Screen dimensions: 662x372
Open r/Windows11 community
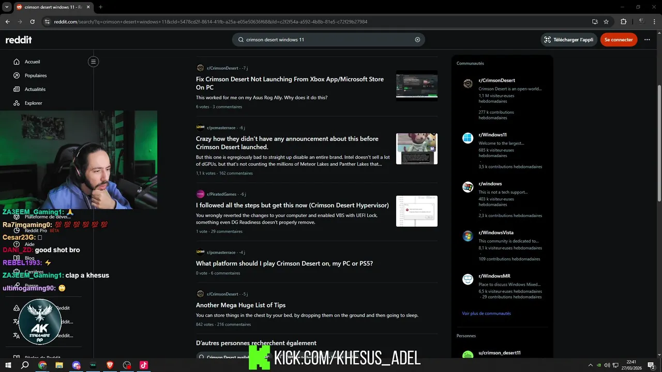click(x=492, y=135)
